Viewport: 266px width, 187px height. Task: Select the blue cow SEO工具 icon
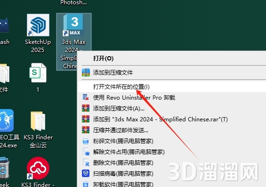7,120
